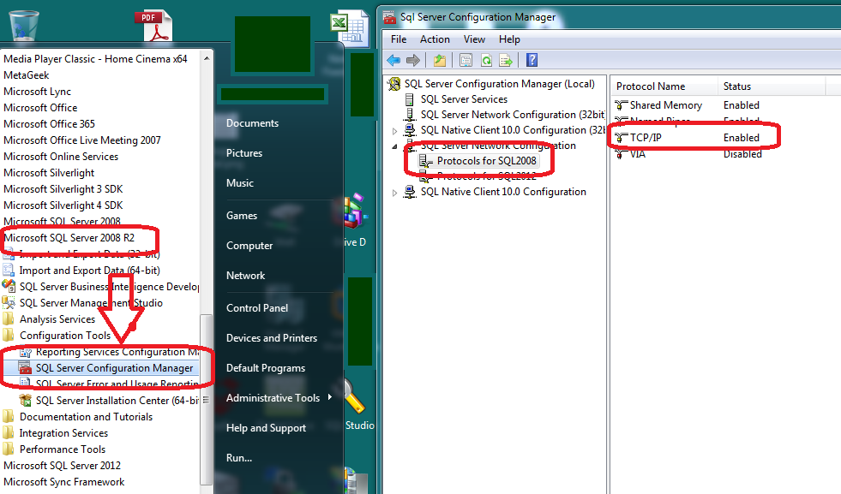Open Microsoft Office Live Meeting 2007
This screenshot has width=841, height=494.
point(82,140)
